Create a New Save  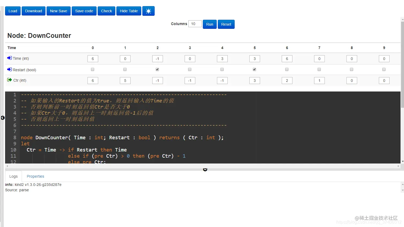click(59, 11)
